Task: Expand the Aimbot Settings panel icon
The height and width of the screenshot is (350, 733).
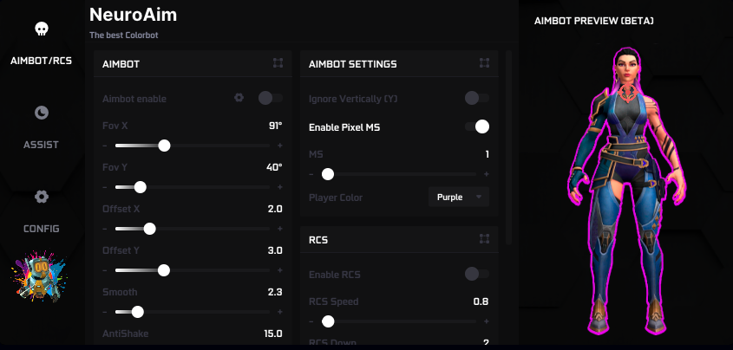Action: [x=484, y=63]
